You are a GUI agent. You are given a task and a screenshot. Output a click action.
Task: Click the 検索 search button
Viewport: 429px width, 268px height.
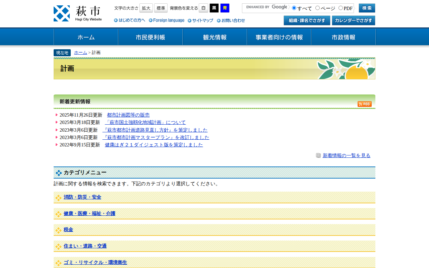click(x=367, y=8)
